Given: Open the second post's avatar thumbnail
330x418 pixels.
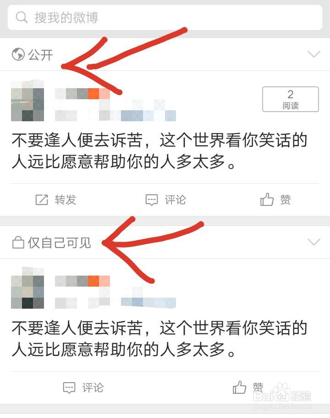Looking at the screenshot, I should click(x=27, y=288).
